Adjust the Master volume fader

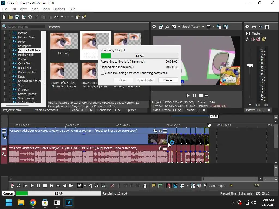click(x=250, y=66)
